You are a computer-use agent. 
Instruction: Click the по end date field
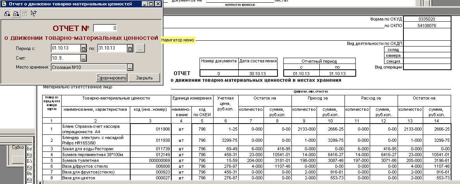pyautogui.click(x=112, y=48)
